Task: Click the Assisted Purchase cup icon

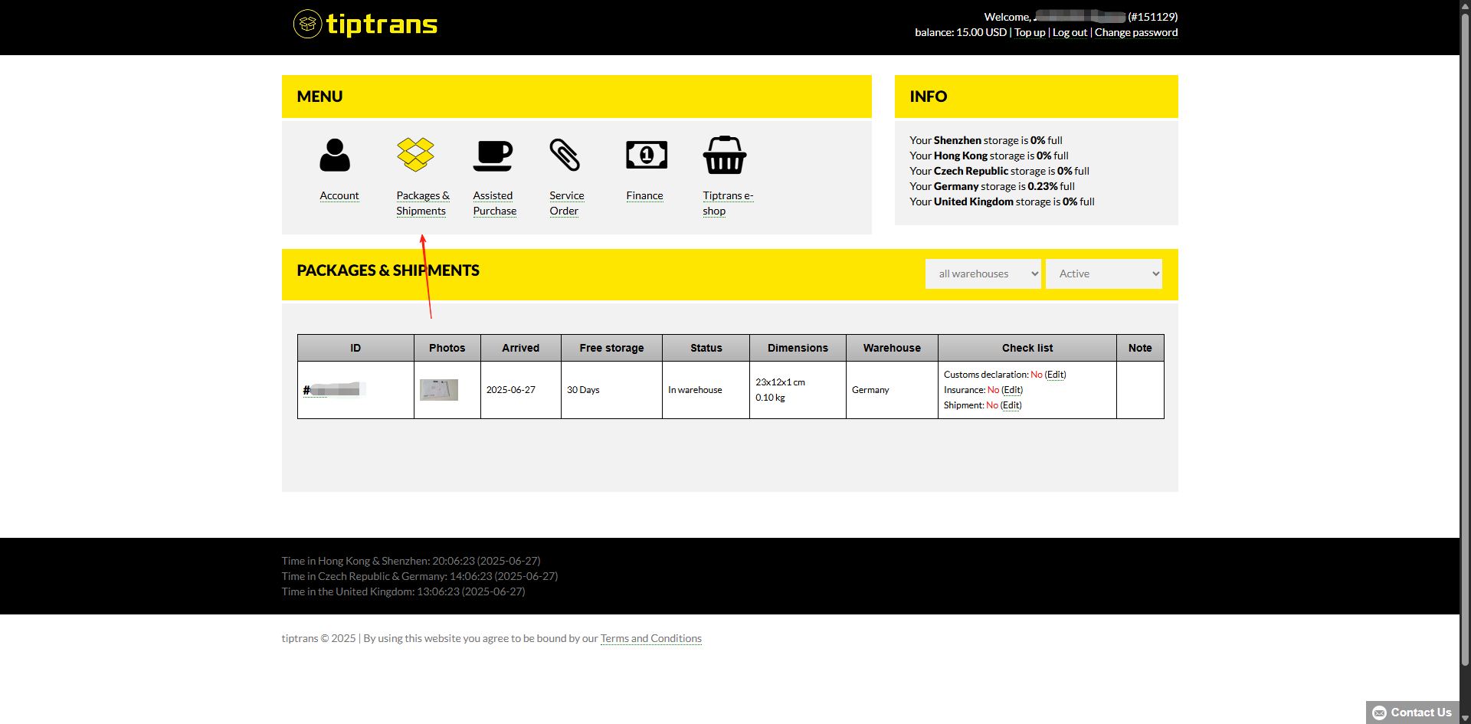Action: click(493, 156)
